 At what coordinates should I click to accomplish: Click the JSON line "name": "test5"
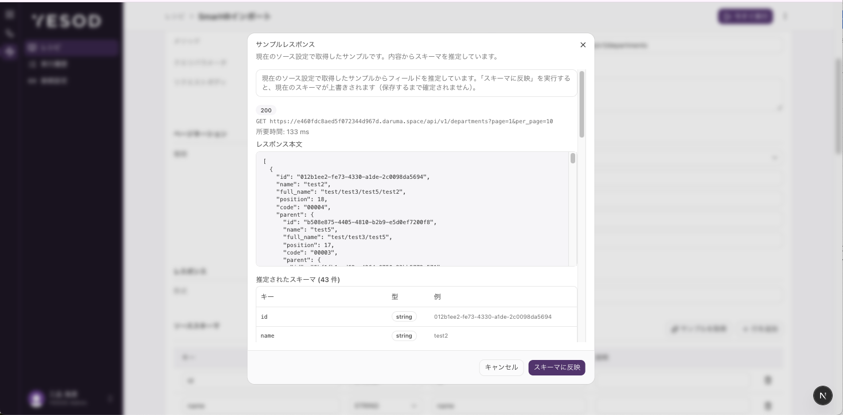pos(310,229)
